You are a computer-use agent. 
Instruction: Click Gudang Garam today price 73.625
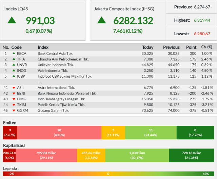tap(147, 111)
